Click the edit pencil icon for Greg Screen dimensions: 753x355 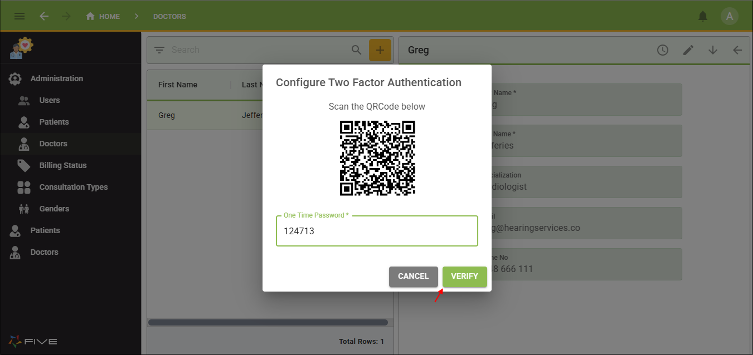[x=688, y=50]
